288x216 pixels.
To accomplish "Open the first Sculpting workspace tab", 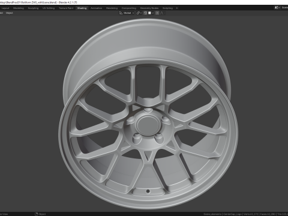I will (33, 8).
